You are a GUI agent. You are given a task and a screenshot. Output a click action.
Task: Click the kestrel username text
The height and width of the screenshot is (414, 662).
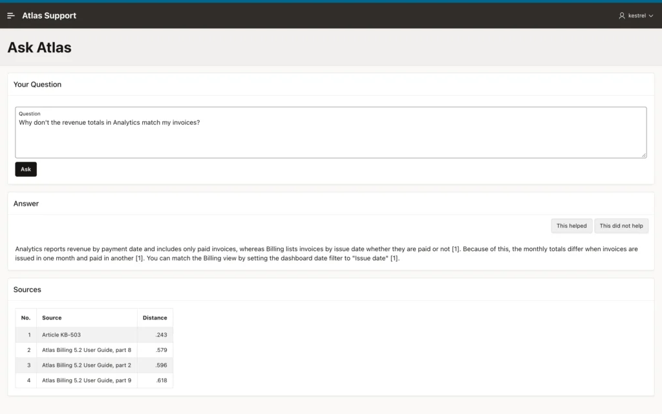[637, 16]
